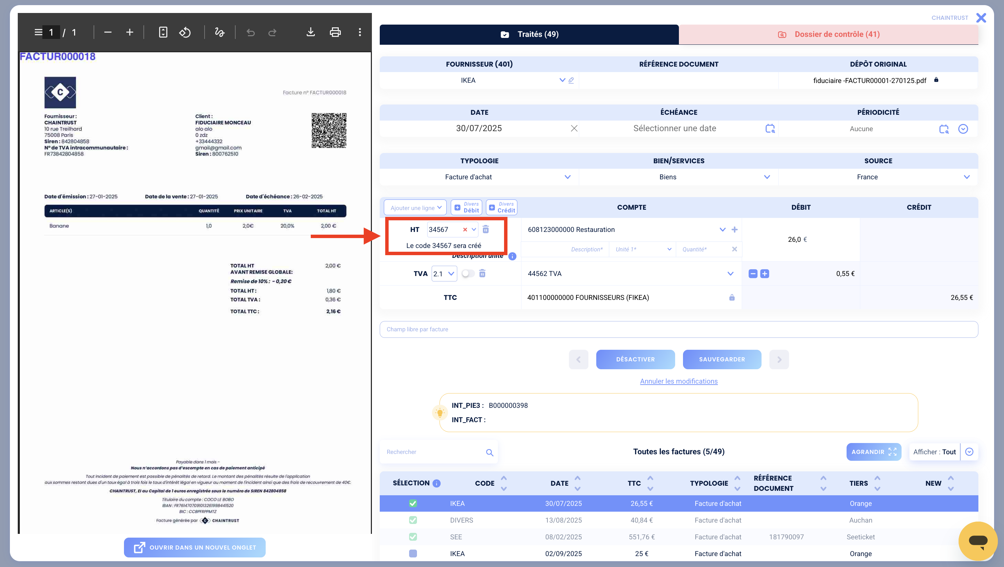The image size is (1004, 567).
Task: Expand the 44562 TVA account dropdown
Action: 730,274
